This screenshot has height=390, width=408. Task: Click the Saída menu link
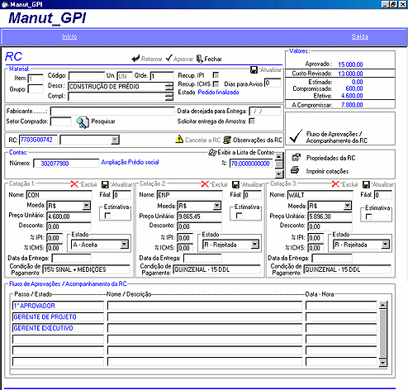point(359,36)
